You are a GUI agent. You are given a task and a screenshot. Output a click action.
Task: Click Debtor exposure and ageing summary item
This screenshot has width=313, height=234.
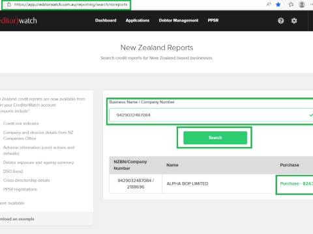pyautogui.click(x=38, y=162)
